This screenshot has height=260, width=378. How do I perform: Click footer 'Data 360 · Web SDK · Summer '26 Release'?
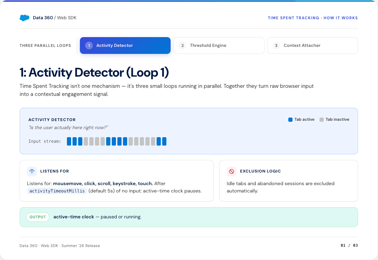point(60,246)
